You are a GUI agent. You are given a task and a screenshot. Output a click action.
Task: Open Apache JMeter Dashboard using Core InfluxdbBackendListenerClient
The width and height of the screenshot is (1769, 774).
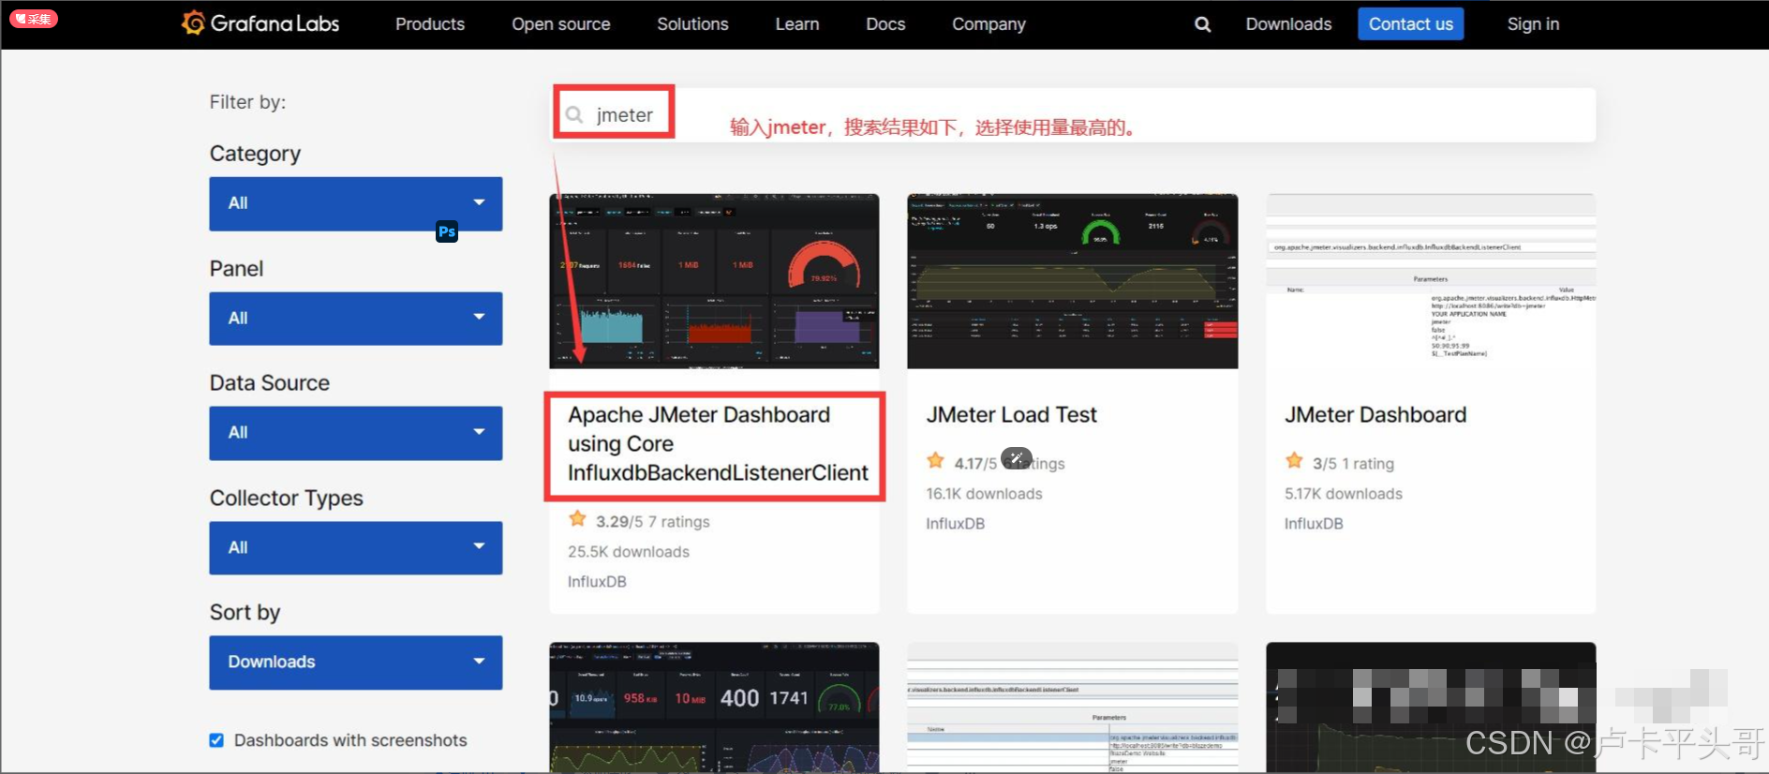point(718,444)
